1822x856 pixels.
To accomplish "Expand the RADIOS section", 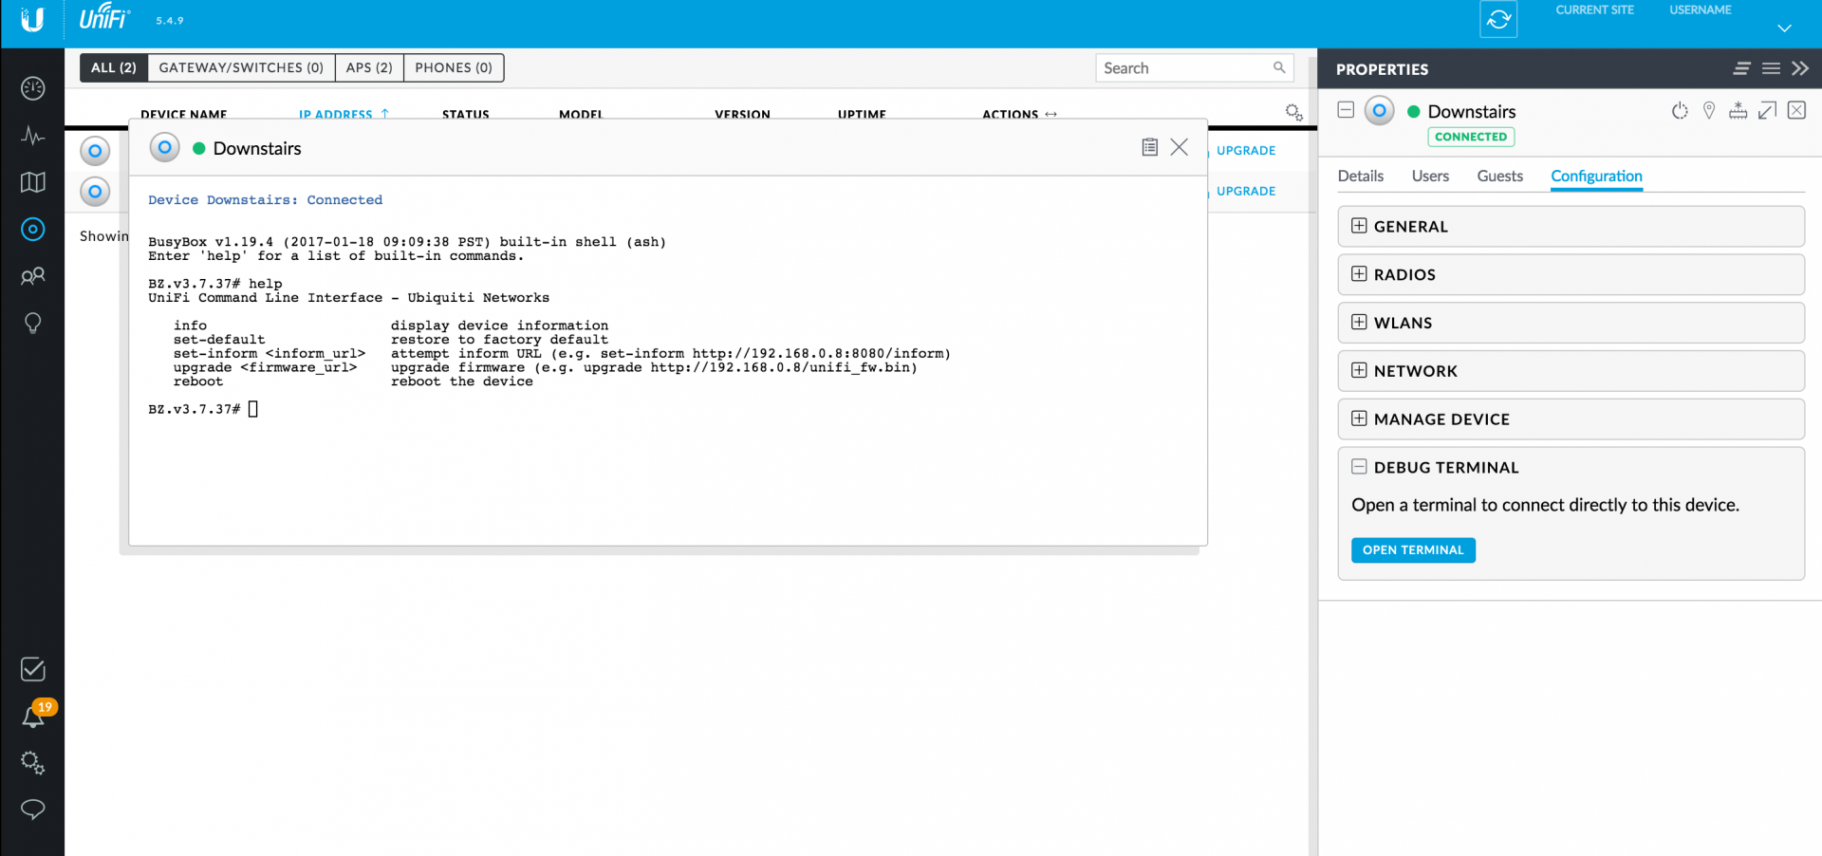I will 1359,274.
